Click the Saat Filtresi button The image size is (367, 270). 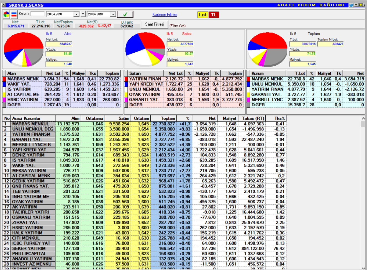coord(155,24)
